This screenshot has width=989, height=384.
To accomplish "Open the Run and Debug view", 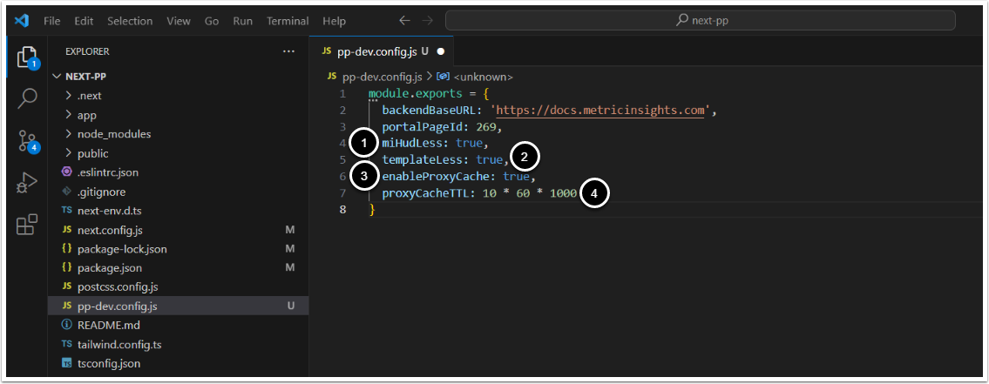I will [x=27, y=183].
